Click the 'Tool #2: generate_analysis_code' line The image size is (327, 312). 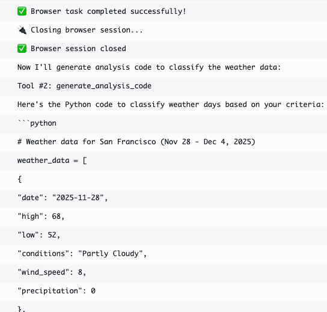pos(85,86)
